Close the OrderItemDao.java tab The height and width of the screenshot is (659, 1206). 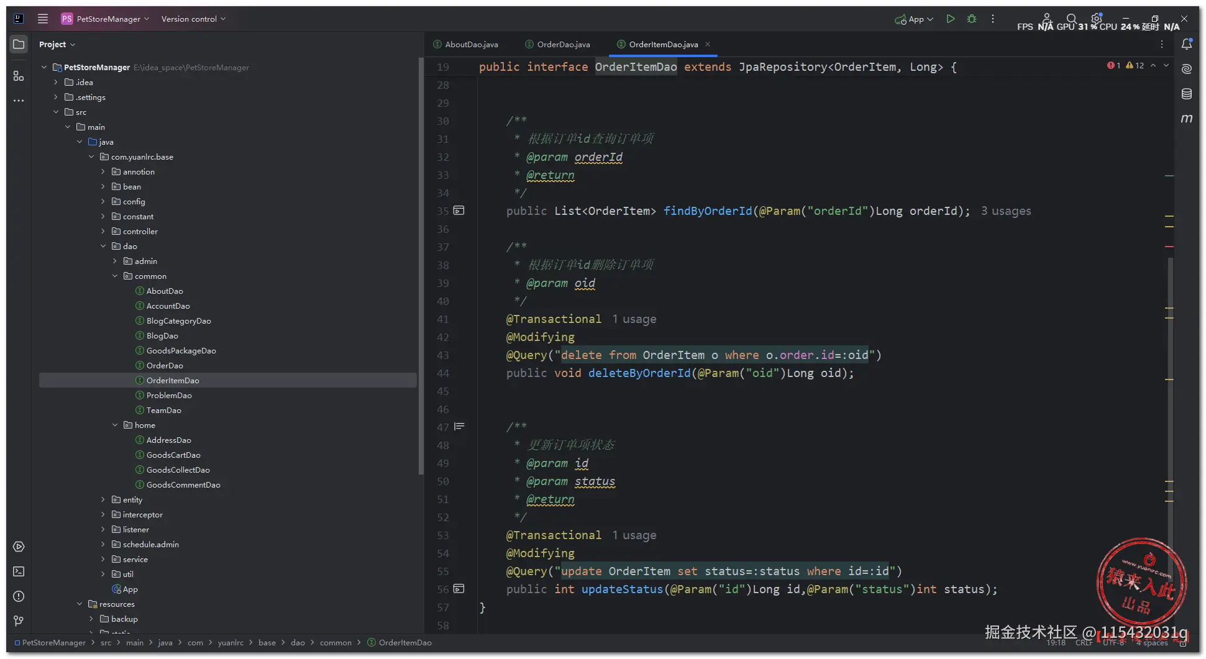[708, 44]
